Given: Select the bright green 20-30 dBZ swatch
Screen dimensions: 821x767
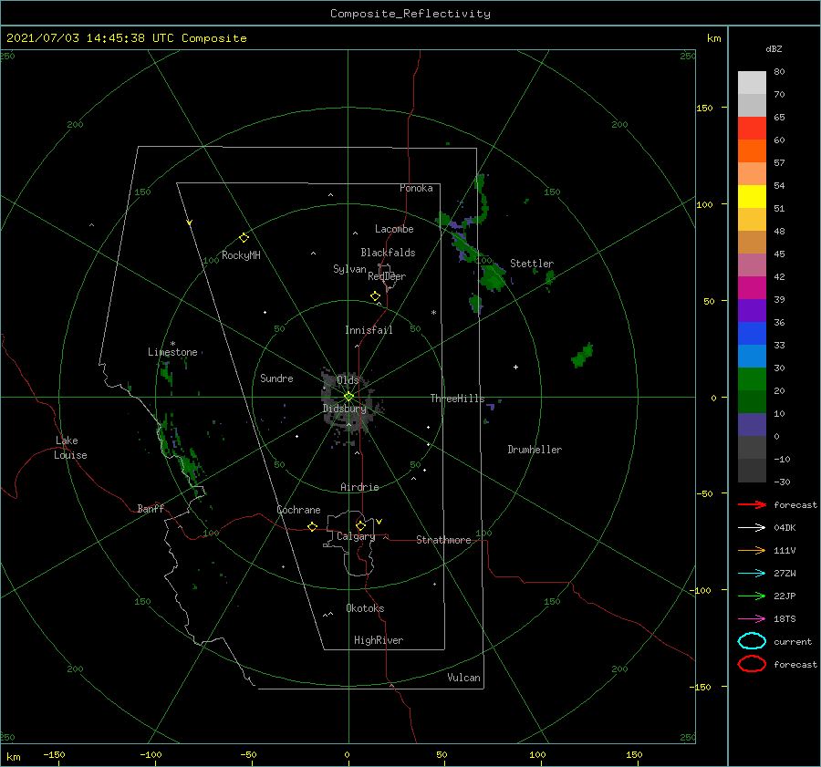Looking at the screenshot, I should point(752,379).
